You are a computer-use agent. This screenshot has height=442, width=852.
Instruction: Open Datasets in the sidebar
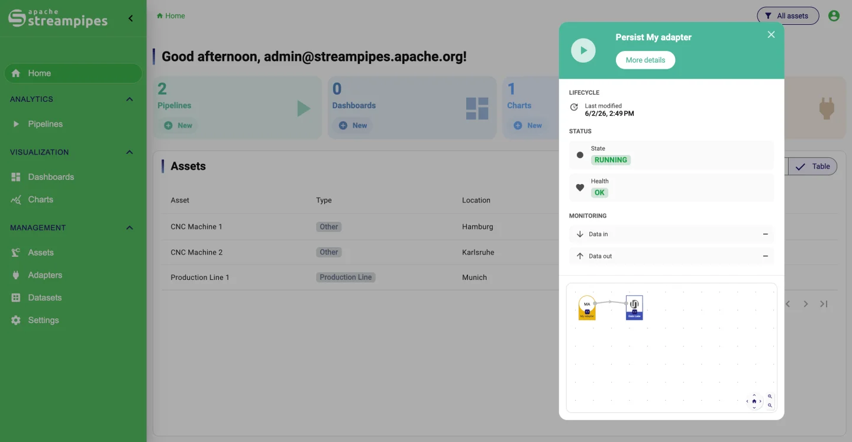(73, 298)
